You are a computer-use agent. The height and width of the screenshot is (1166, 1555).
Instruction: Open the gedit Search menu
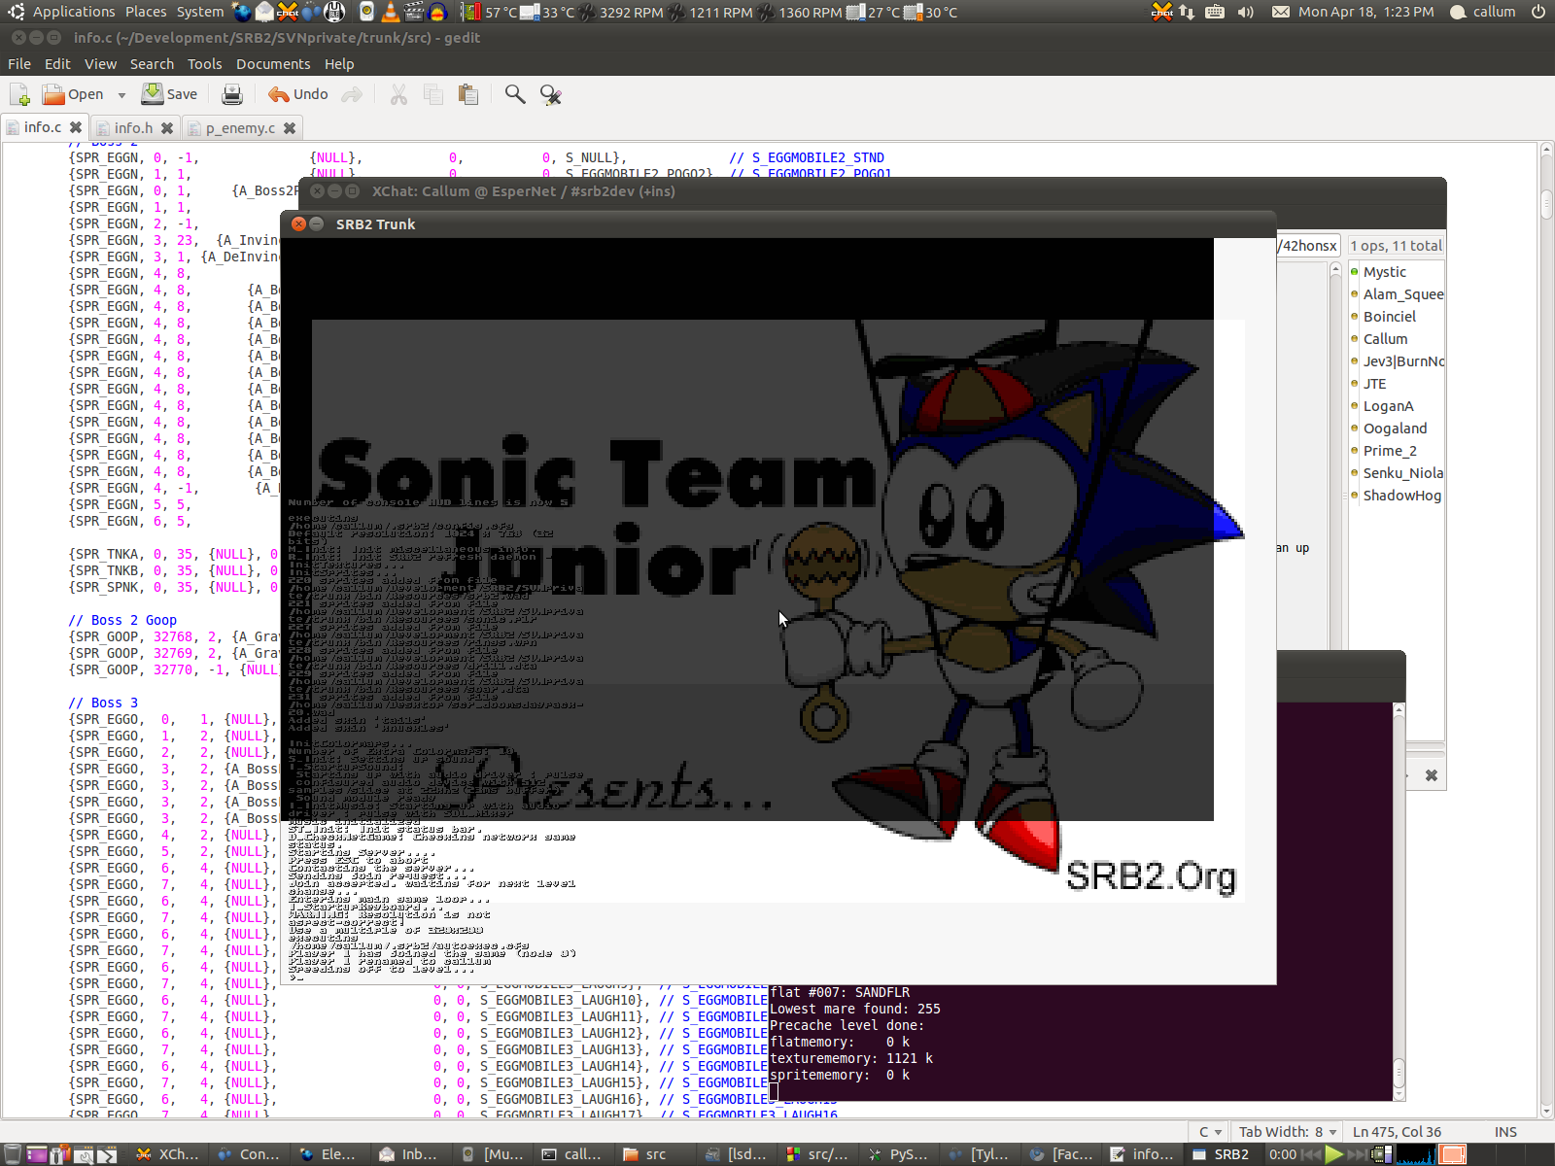[152, 64]
